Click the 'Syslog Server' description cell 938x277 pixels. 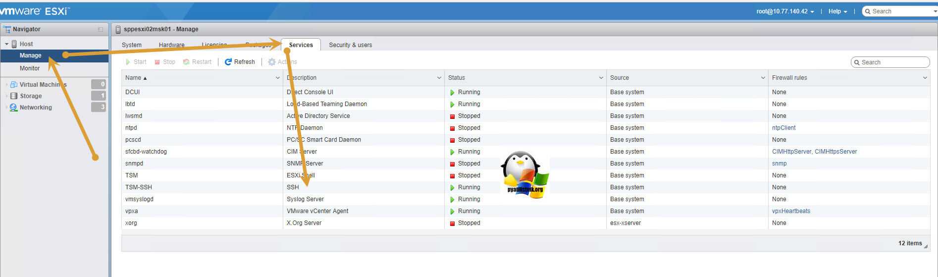pyautogui.click(x=305, y=199)
